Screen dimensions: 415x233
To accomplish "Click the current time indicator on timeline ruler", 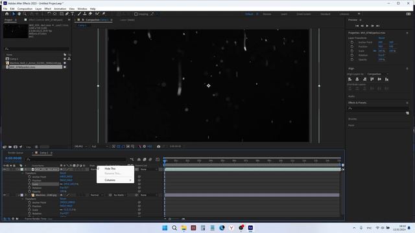I will point(165,161).
